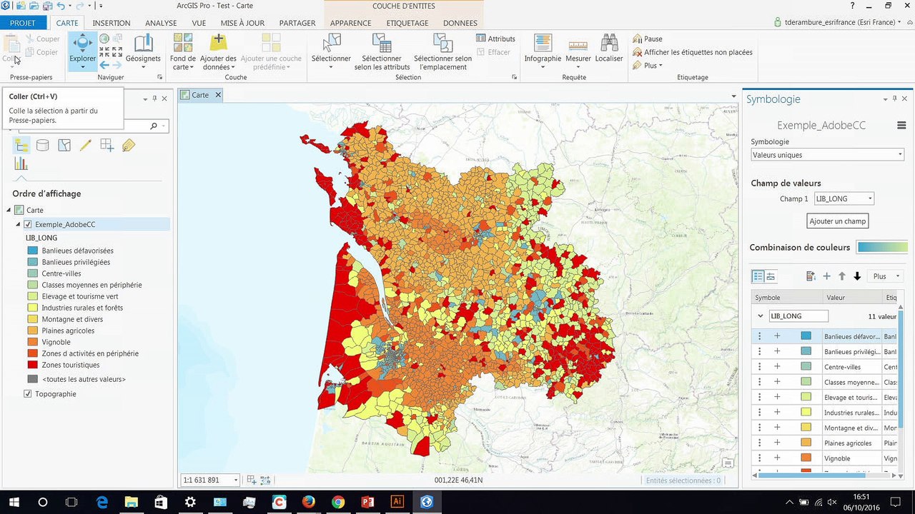Click the LIB_LONG group name field

798,316
